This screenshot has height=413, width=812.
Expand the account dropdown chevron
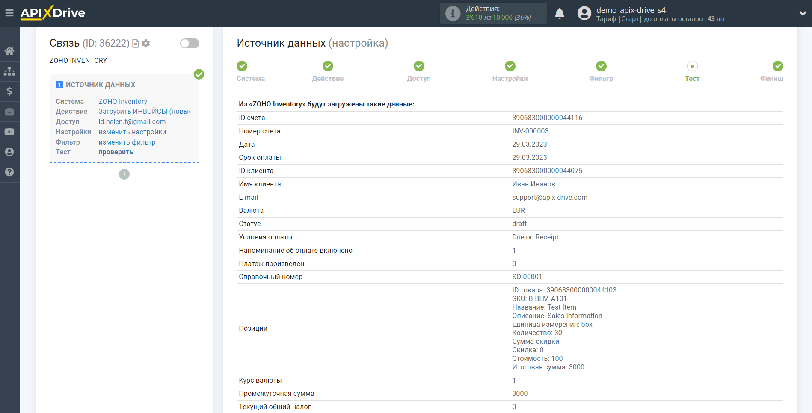pos(803,13)
